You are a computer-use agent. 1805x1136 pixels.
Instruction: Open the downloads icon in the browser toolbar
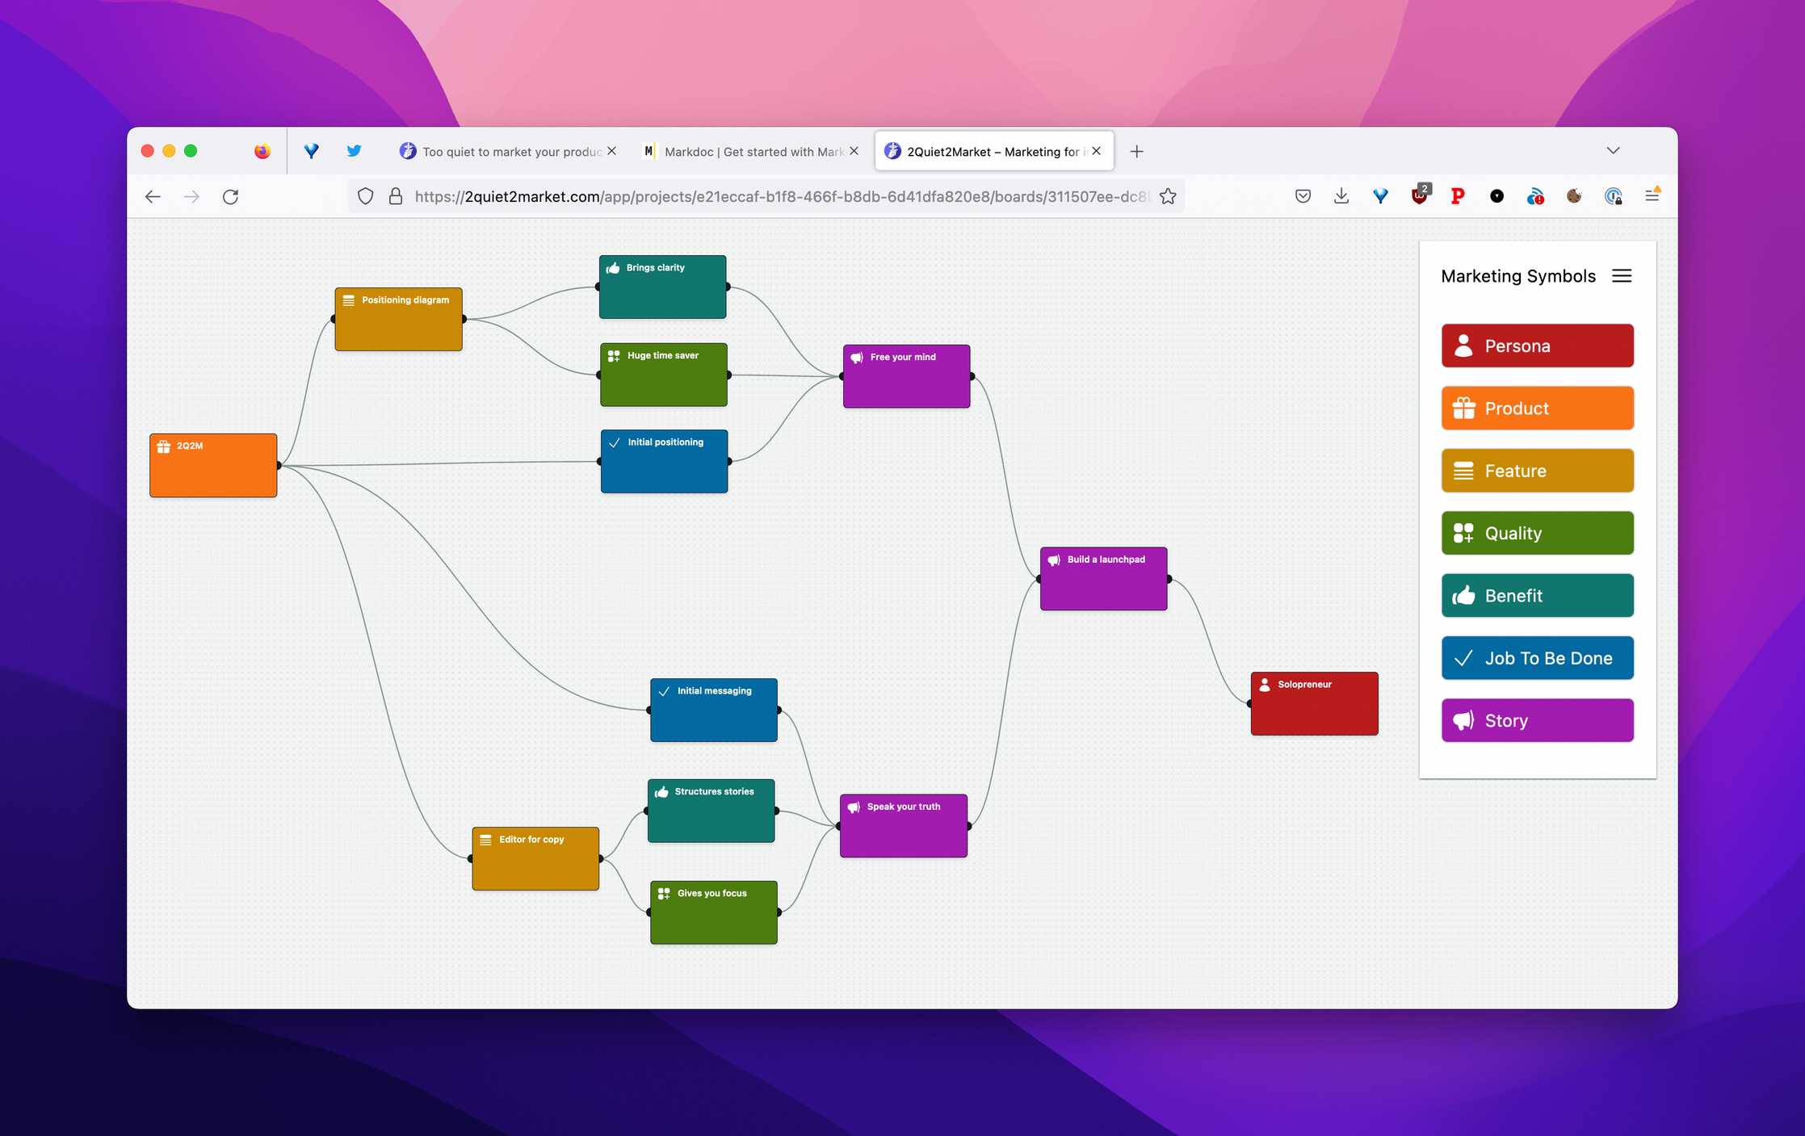click(1341, 195)
